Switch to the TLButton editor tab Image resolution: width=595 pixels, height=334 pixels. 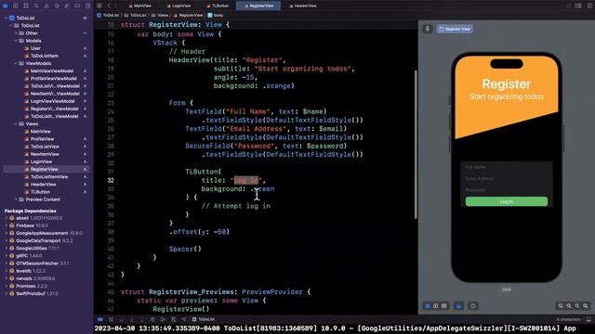[x=218, y=6]
